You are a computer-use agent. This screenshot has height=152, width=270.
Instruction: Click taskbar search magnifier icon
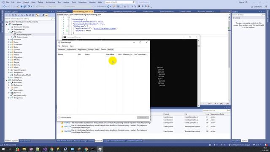(x=10, y=149)
